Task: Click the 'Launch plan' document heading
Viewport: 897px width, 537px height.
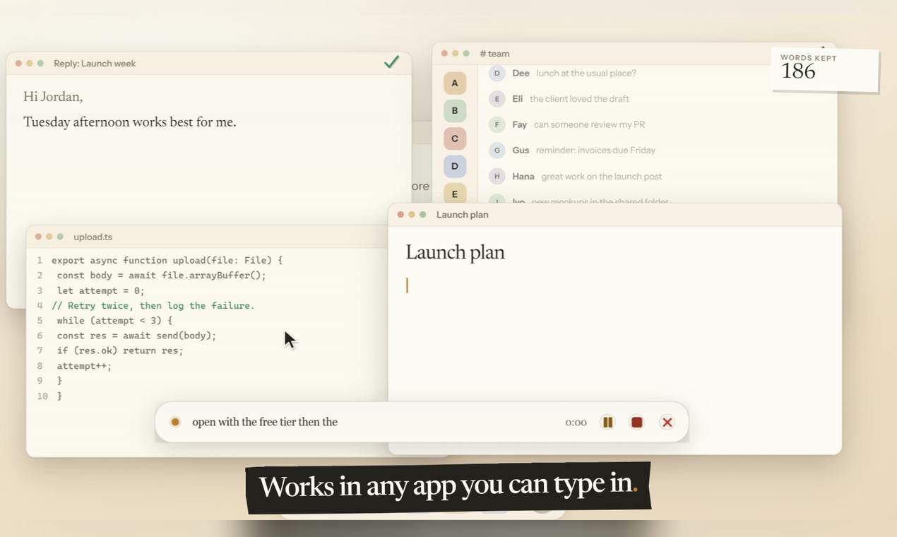Action: (455, 252)
